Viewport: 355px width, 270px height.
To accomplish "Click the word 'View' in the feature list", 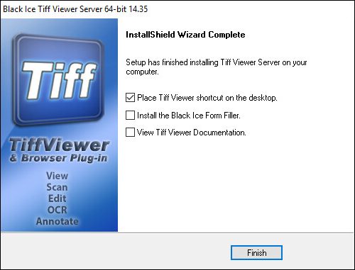I will [57, 176].
